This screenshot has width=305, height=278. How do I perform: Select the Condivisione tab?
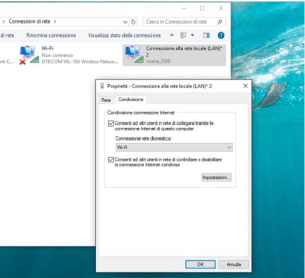click(x=130, y=100)
